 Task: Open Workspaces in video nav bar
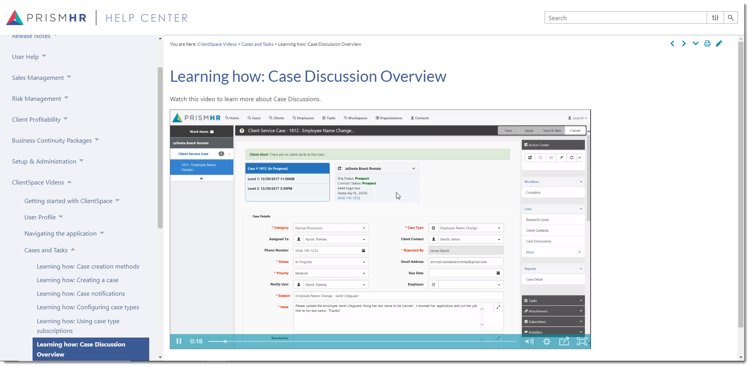pos(355,118)
